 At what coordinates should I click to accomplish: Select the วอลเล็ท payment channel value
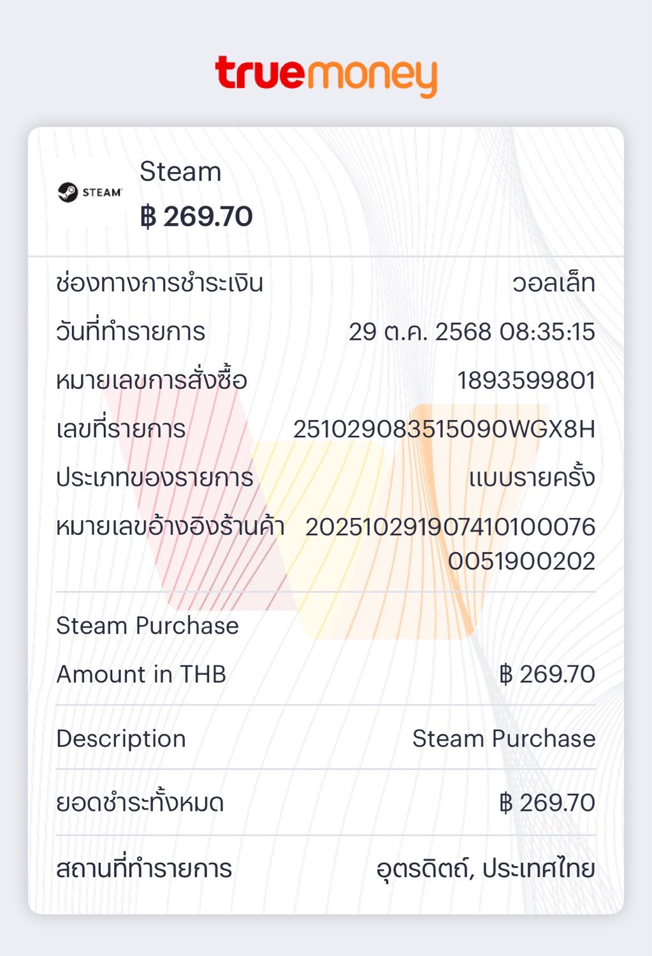(553, 283)
